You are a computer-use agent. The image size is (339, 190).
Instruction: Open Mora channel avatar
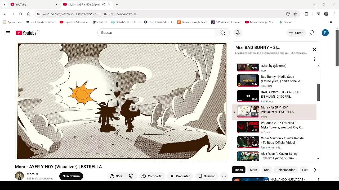(x=19, y=176)
